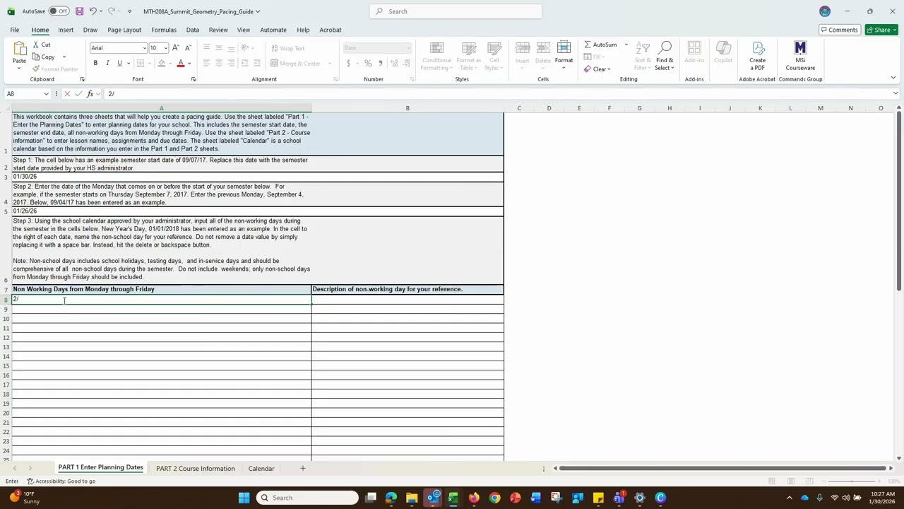Toggle the AutoSave switch
This screenshot has height=509, width=904.
point(59,11)
